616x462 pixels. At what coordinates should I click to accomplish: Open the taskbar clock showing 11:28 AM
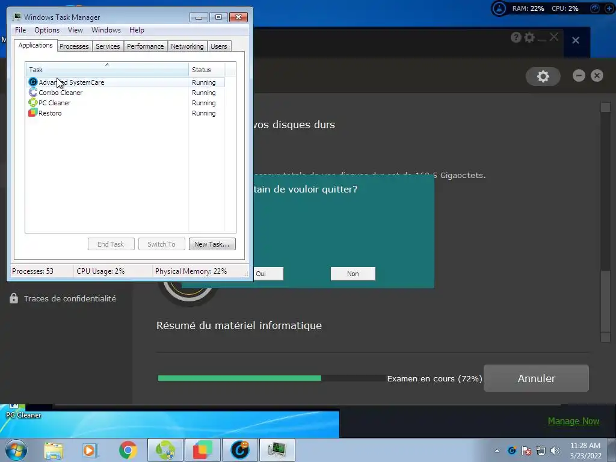point(585,451)
